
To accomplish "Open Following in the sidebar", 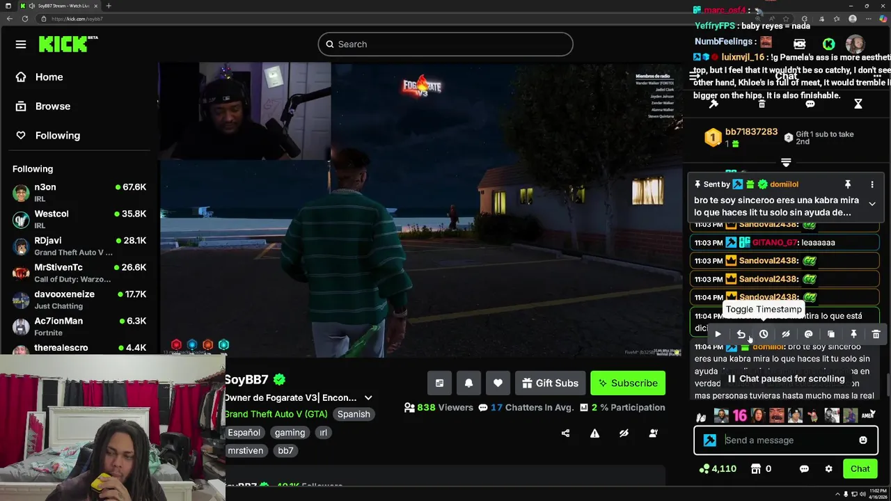I will [x=48, y=136].
